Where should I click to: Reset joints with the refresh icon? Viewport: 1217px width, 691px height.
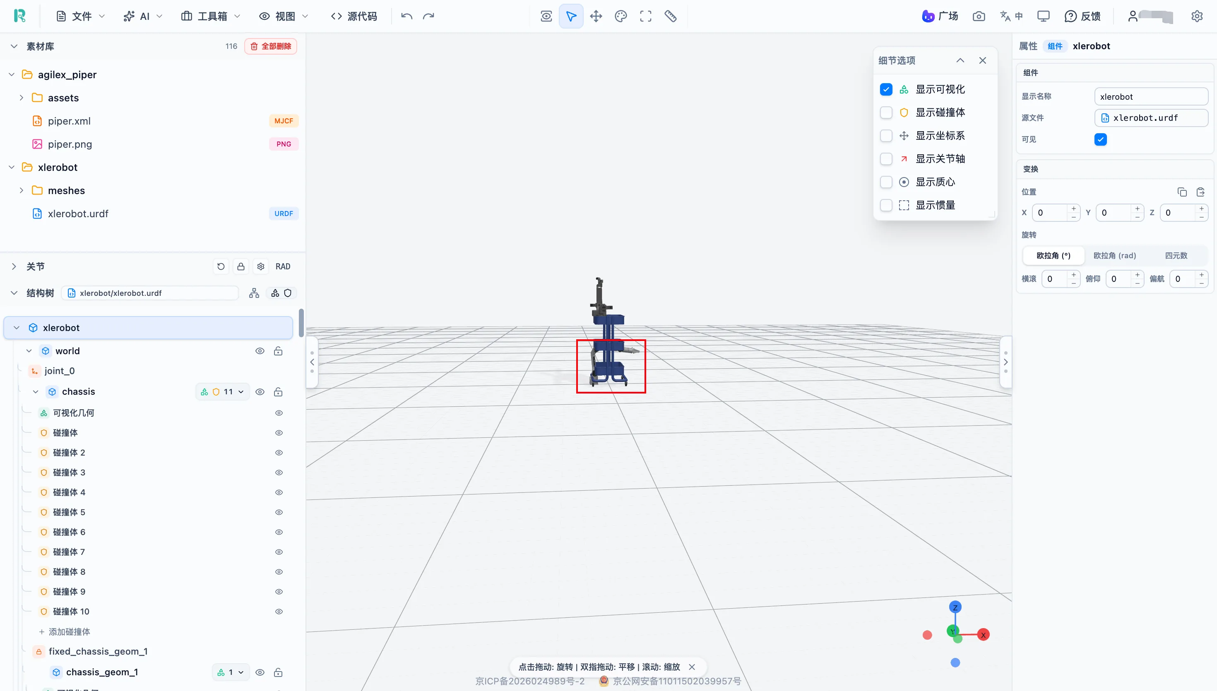coord(221,267)
